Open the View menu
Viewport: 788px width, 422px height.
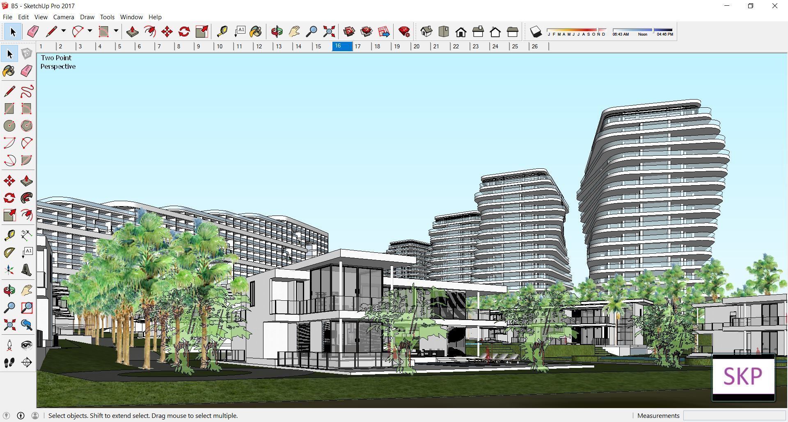point(41,17)
